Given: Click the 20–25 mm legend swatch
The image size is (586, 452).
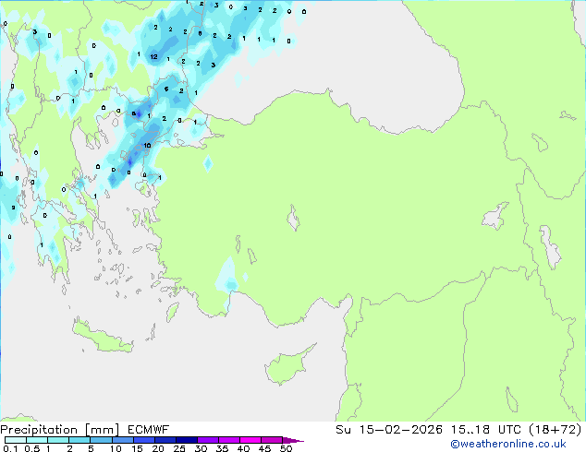Looking at the screenshot, I should (165, 440).
